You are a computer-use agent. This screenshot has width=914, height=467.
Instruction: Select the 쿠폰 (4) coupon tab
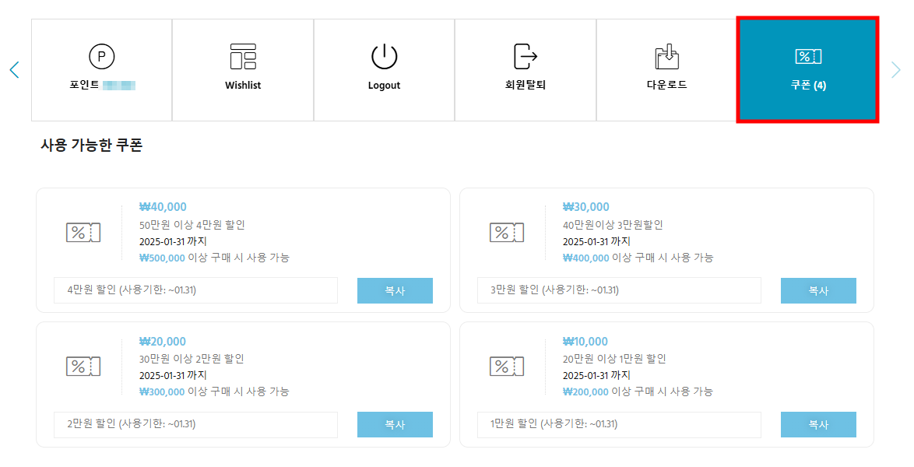point(807,70)
